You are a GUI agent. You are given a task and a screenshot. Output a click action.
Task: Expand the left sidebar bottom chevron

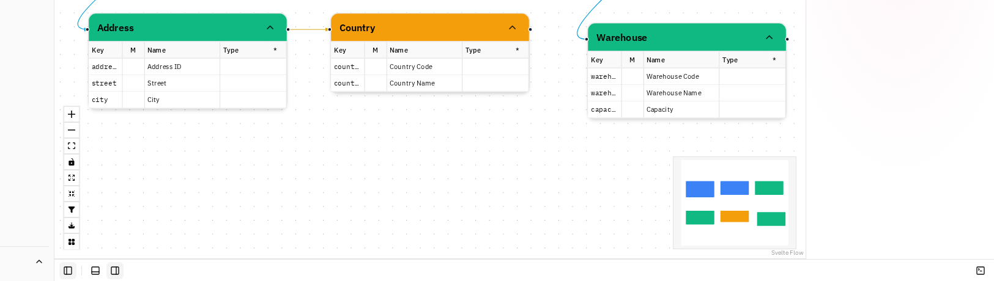[39, 261]
